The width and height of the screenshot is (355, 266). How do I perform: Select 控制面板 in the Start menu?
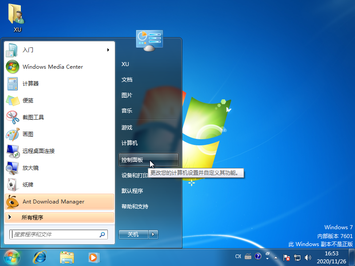[x=132, y=160]
